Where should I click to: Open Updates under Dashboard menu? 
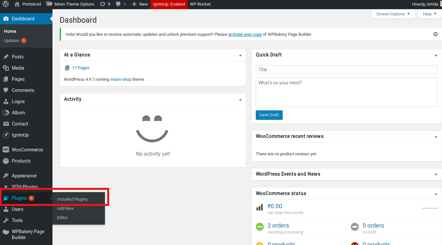point(15,41)
